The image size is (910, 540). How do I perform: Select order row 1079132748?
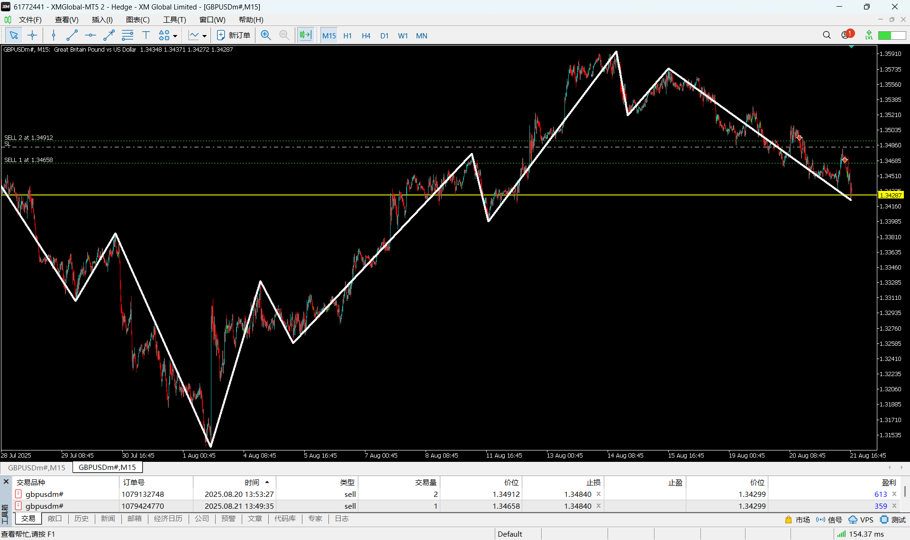455,494
